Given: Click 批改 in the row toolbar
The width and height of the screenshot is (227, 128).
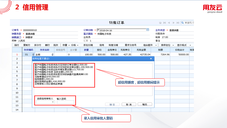Looking at the screenshot, I should point(56,45).
